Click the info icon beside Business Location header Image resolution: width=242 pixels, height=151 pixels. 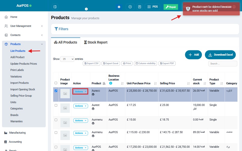coord(111,83)
